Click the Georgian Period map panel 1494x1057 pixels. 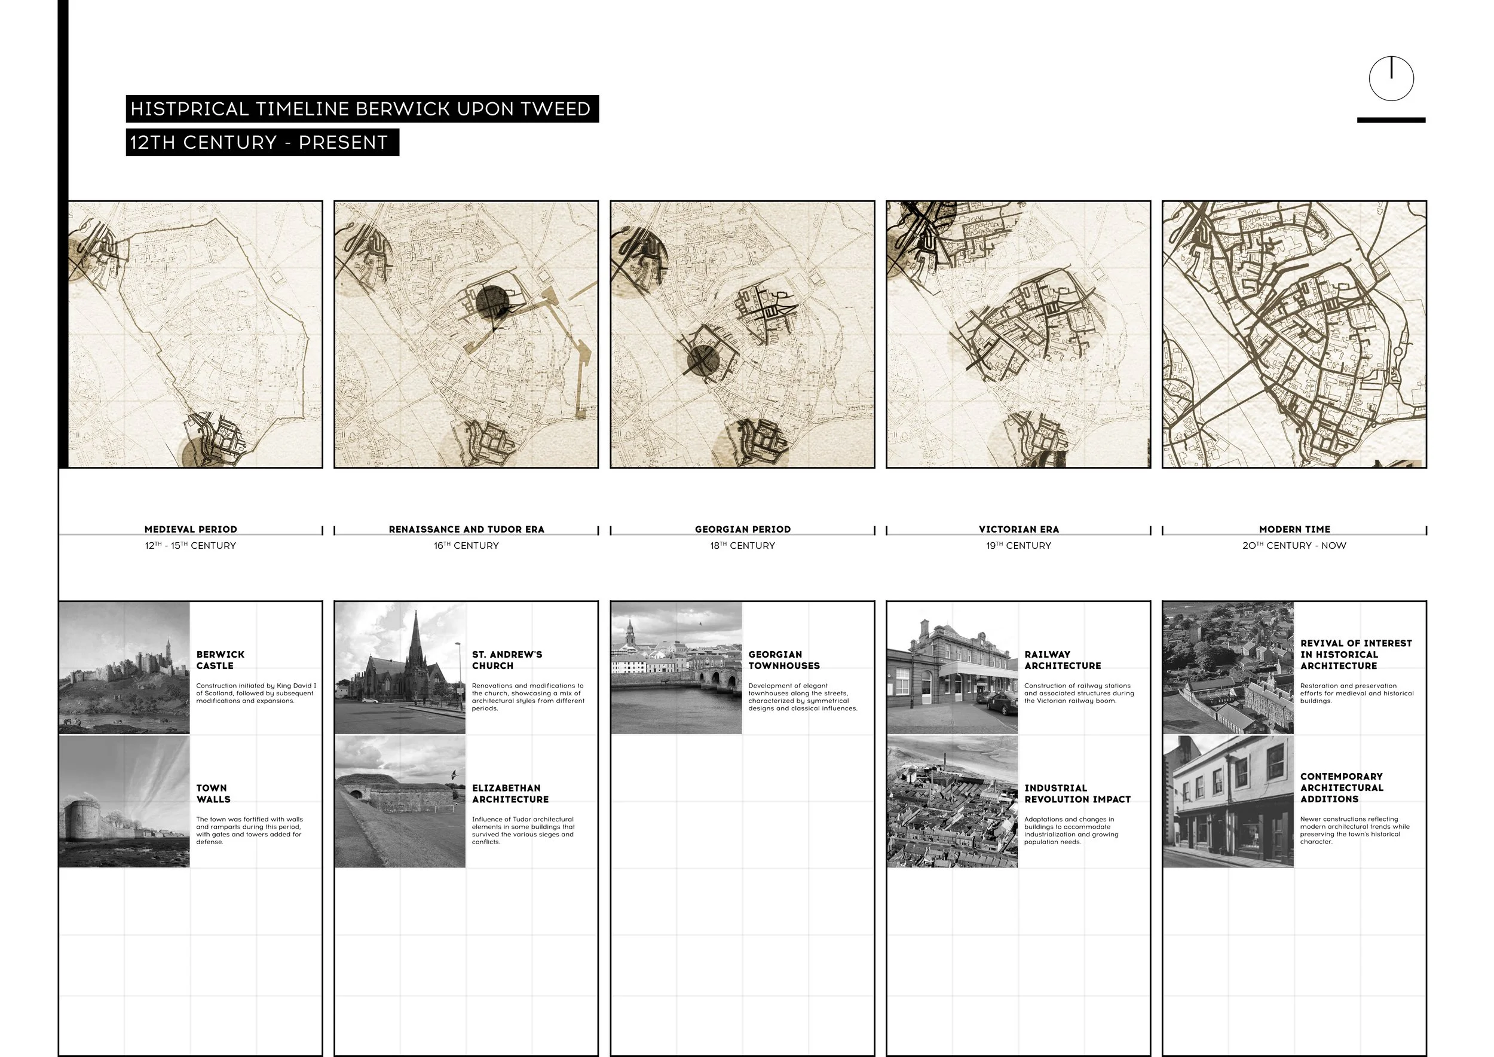(x=742, y=334)
